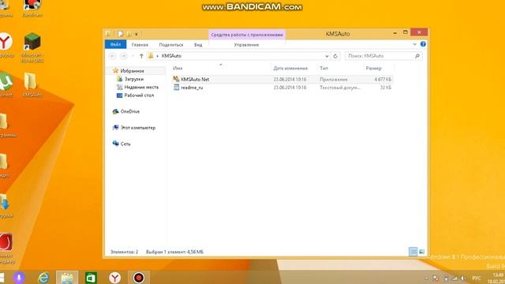505x284 pixels.
Task: Click the Текстовый докум... type cell
Action: (340, 88)
